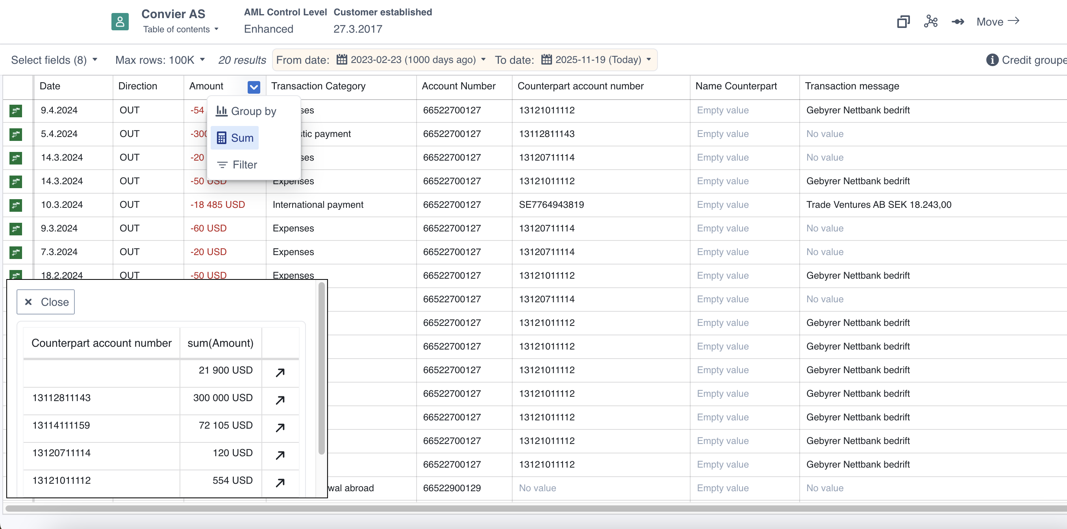Click the copy windows icon in header

click(x=903, y=22)
